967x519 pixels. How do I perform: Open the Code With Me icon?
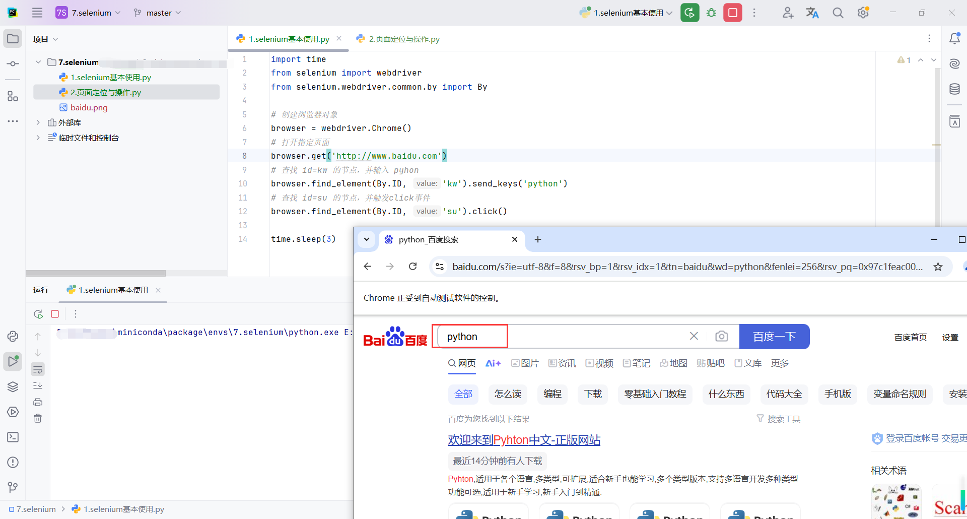coord(788,13)
